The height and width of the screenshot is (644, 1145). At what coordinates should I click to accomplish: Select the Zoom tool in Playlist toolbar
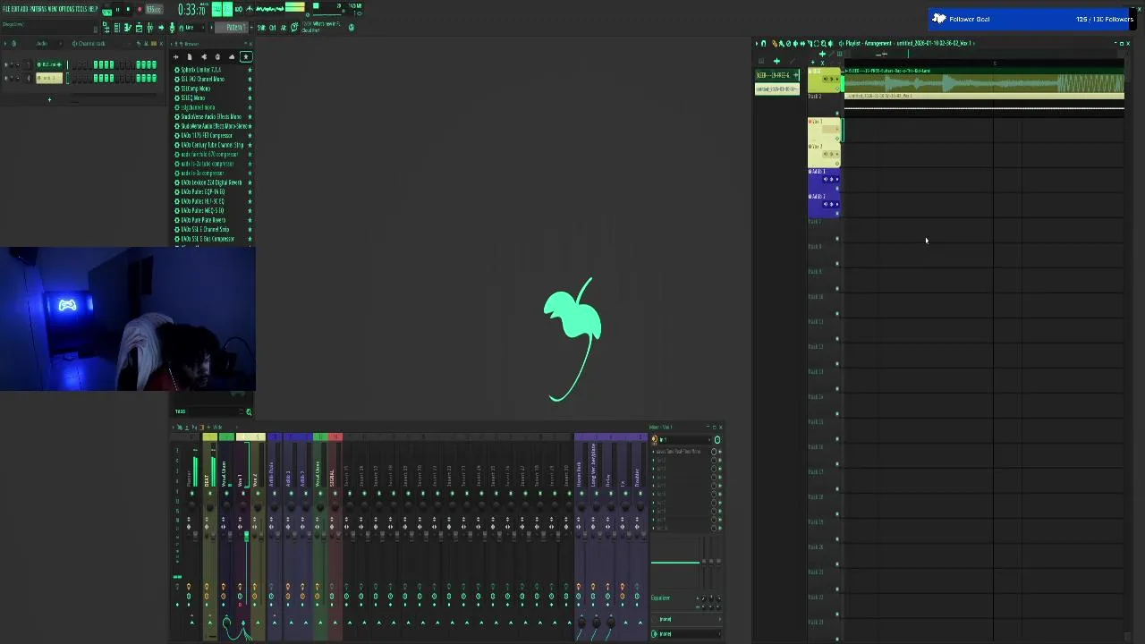(x=823, y=43)
